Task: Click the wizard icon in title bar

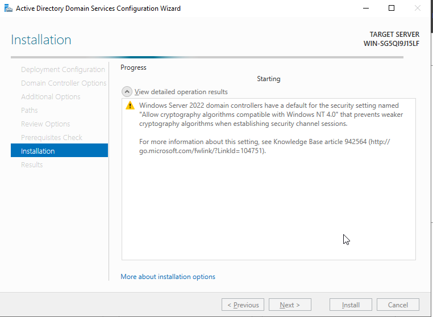Action: pyautogui.click(x=9, y=9)
